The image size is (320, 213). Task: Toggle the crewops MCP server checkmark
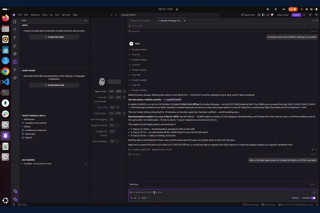click(85, 164)
